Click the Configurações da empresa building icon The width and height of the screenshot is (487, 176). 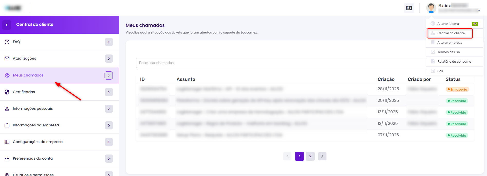point(7,142)
